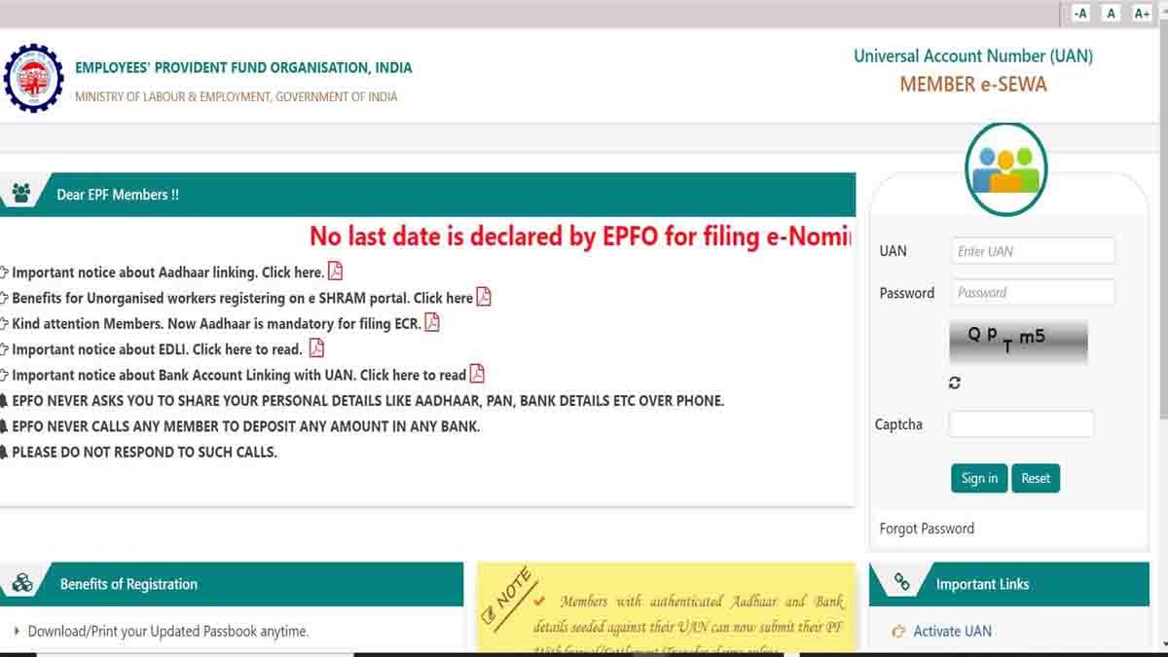The image size is (1168, 657).
Task: Open PDF icon for Bank Account Linking notice
Action: point(477,374)
